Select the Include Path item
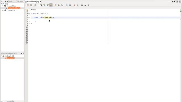The width and height of the screenshot is (182, 102). pyautogui.click(x=11, y=10)
